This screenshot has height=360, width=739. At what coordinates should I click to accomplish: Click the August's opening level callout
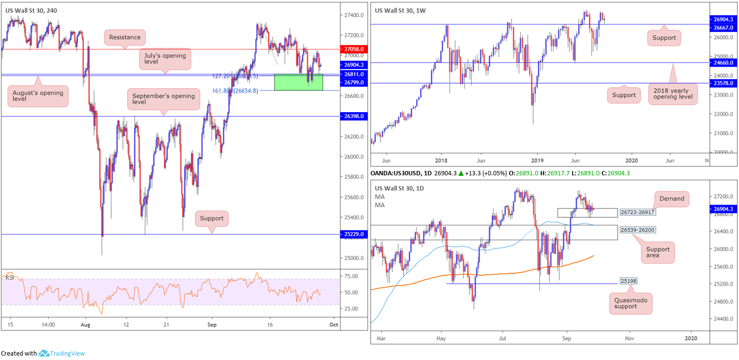tap(38, 96)
